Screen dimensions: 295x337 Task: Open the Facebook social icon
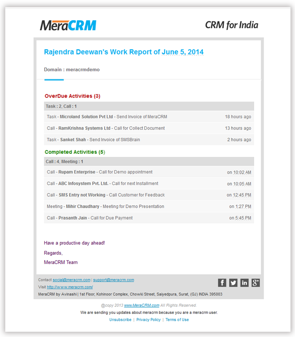tap(222, 283)
